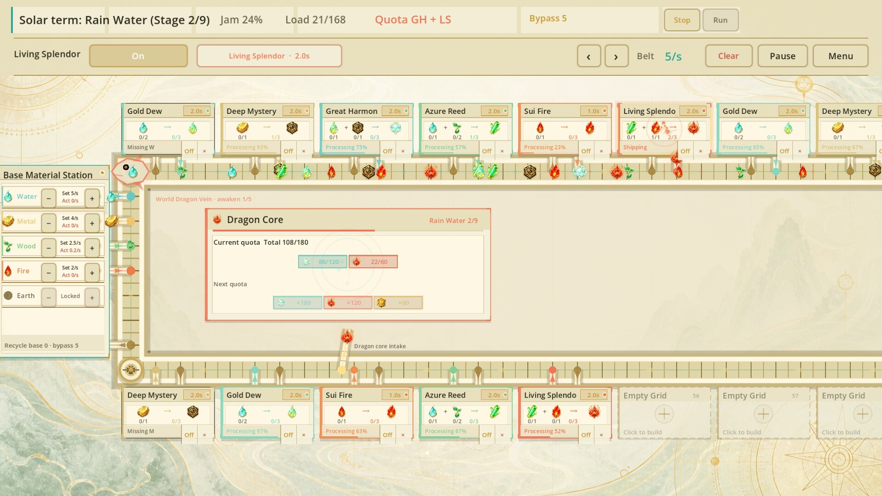This screenshot has width=882, height=496.
Task: Clear the belt contents
Action: click(729, 56)
